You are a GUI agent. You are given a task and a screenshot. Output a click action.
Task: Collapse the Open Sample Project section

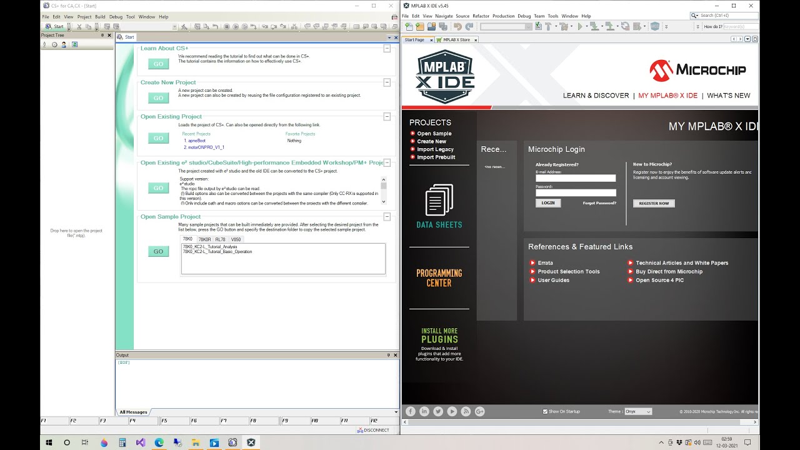point(387,217)
